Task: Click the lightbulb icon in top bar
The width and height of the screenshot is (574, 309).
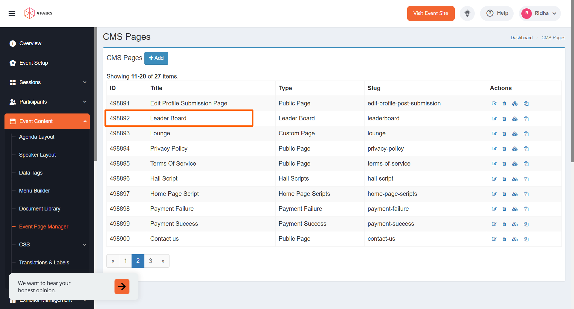Action: 467,13
